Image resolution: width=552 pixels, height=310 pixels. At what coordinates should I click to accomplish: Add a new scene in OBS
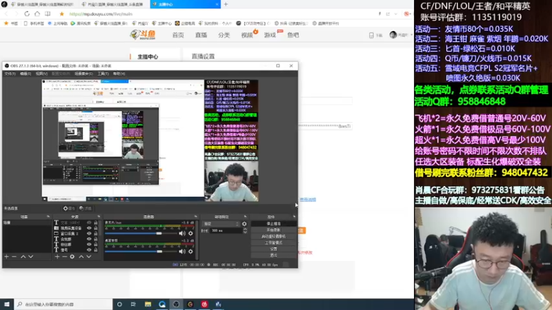click(x=6, y=256)
